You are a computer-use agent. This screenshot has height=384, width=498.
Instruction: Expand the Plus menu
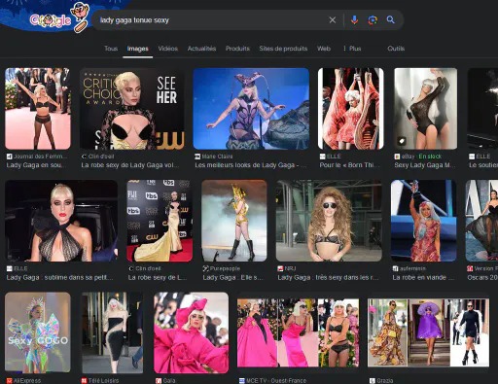point(352,49)
